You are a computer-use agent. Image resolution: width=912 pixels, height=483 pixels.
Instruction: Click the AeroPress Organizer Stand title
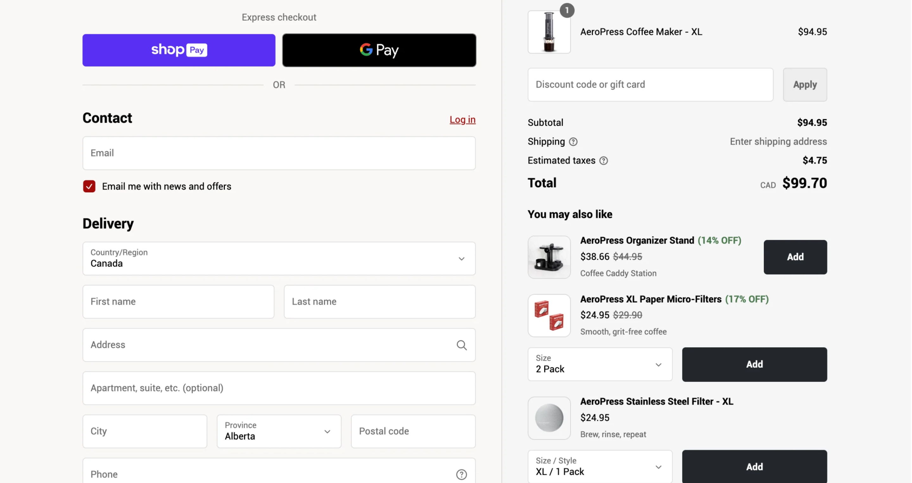637,241
